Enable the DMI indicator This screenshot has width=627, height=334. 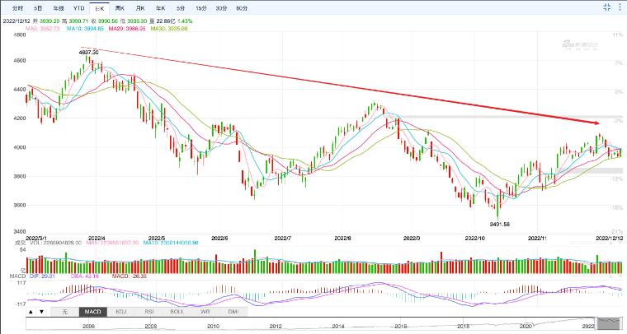pos(233,312)
